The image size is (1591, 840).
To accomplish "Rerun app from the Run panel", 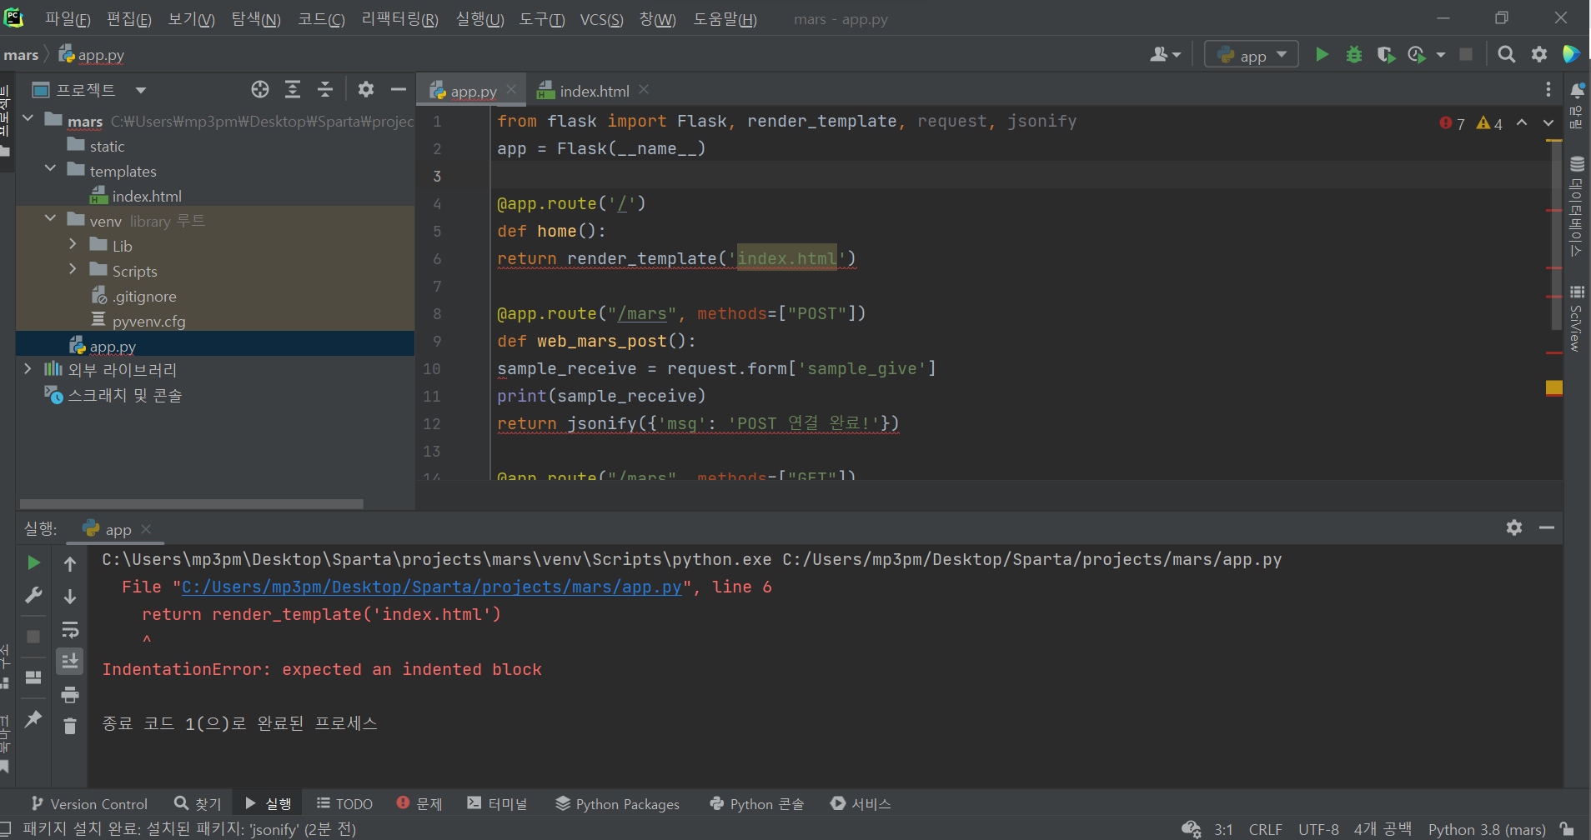I will pyautogui.click(x=33, y=563).
